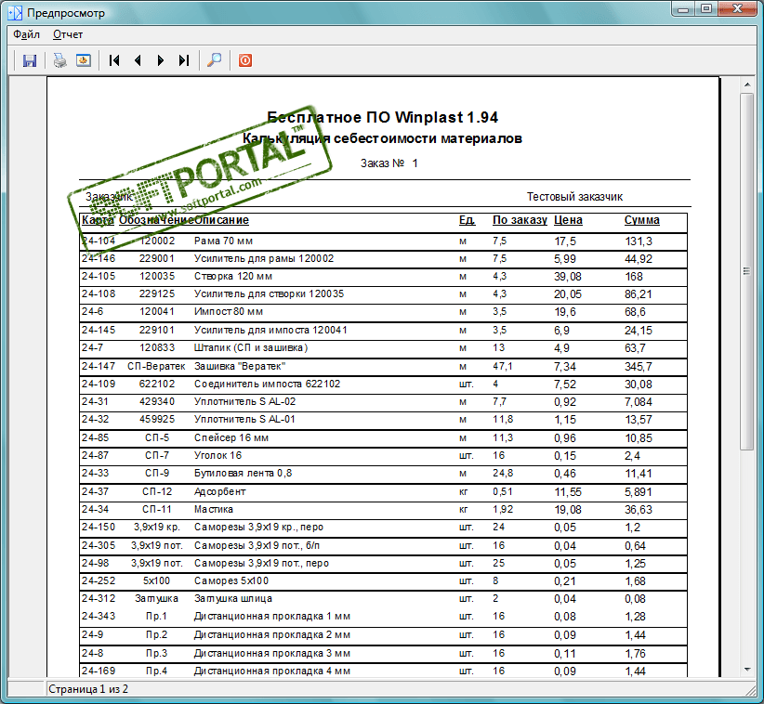Select text Бутиловая лента 0,8
The height and width of the screenshot is (704, 764).
(244, 474)
